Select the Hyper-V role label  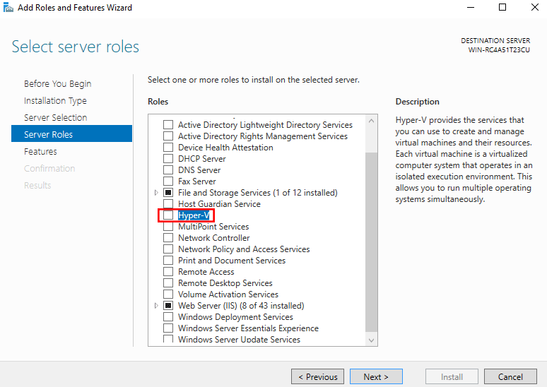(194, 215)
